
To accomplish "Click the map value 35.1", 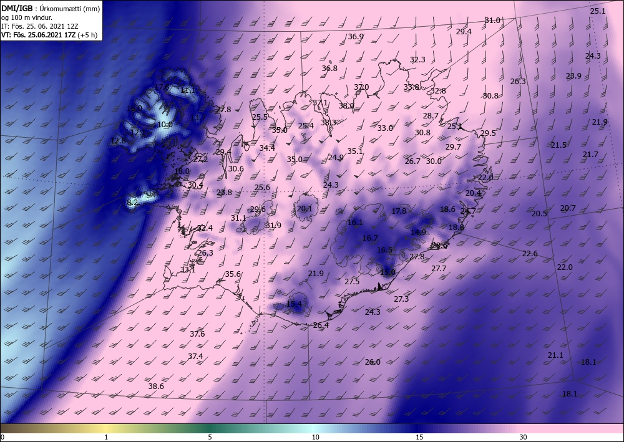I will 355,151.
